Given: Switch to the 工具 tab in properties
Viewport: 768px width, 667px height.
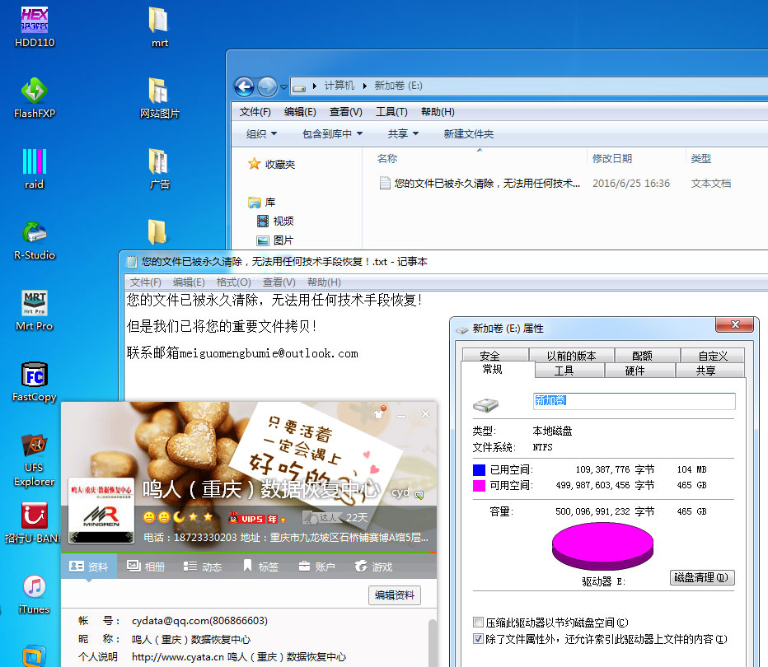Looking at the screenshot, I should coord(564,371).
